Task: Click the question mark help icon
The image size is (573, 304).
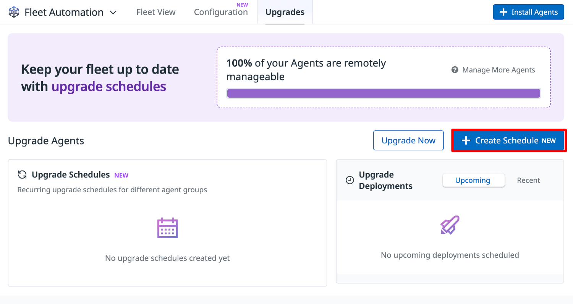Action: tap(455, 70)
